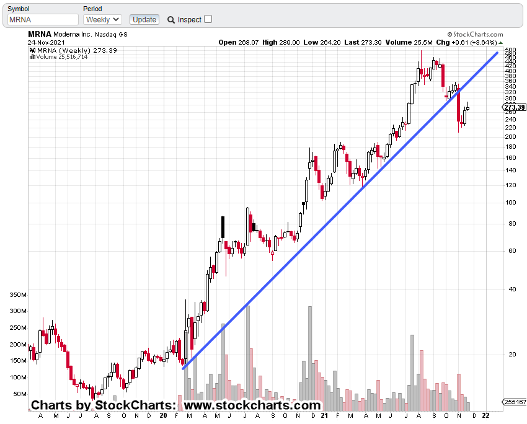This screenshot has height=424, width=527.
Task: Click the Inspect label text
Action: coord(189,20)
